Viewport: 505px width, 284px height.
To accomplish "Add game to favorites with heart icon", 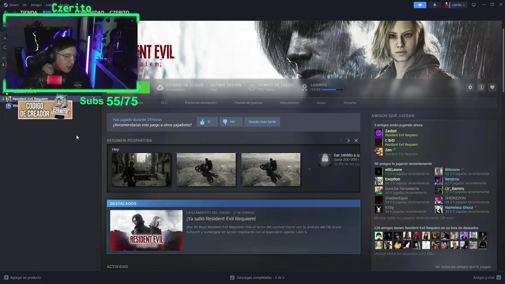I will point(492,87).
